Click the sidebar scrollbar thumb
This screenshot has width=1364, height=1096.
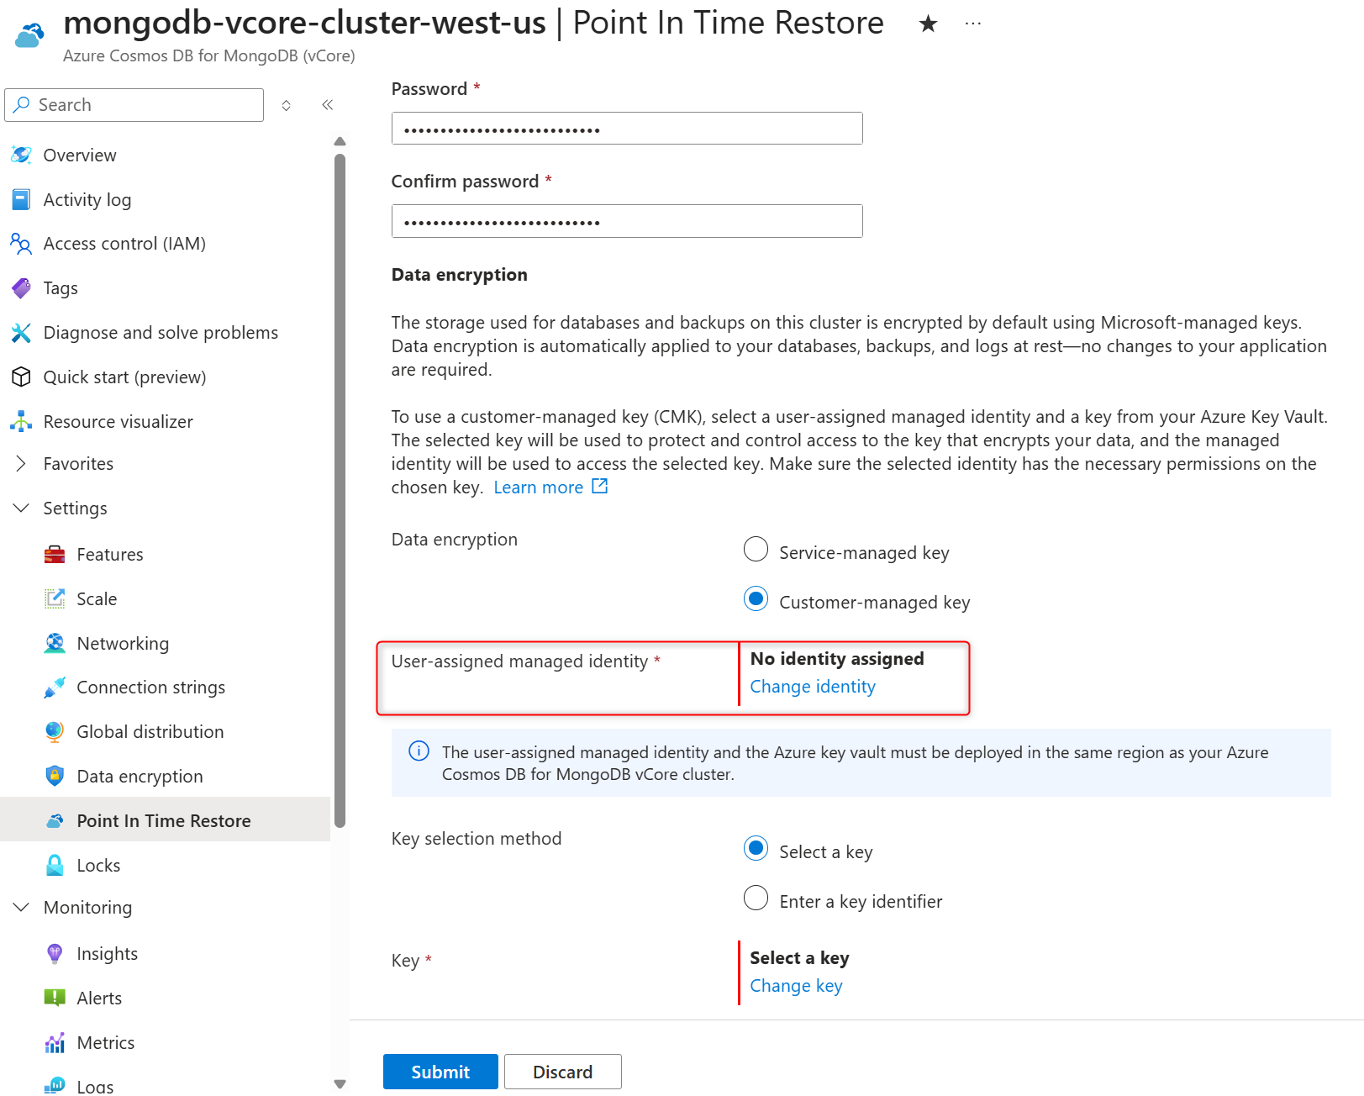[340, 491]
